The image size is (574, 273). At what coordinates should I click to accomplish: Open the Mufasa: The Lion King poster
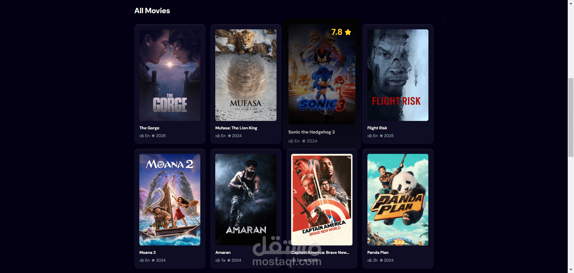pyautogui.click(x=246, y=75)
